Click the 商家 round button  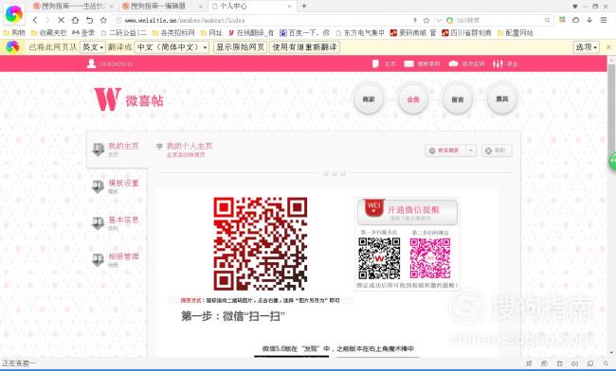369,99
